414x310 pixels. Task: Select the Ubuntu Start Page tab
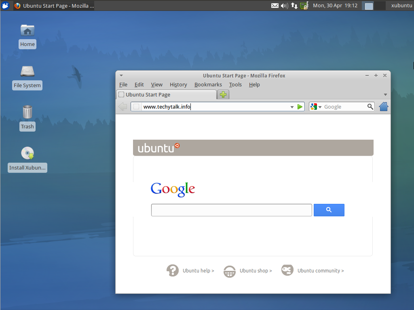(x=166, y=94)
